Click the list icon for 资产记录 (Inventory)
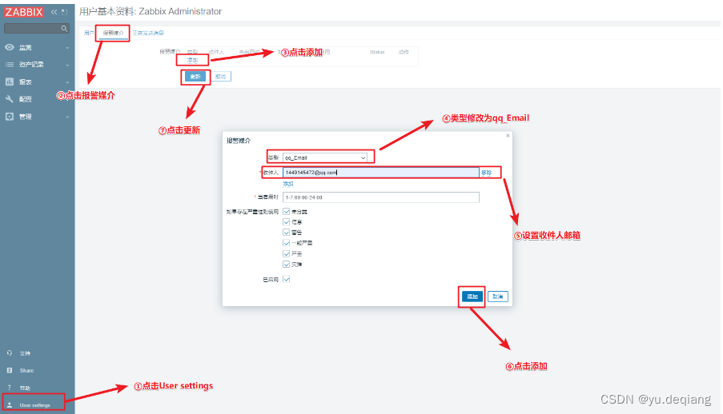723x414 pixels. pyautogui.click(x=10, y=65)
